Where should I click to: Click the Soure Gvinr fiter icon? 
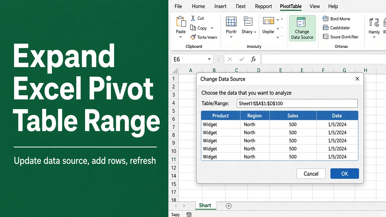[325, 37]
